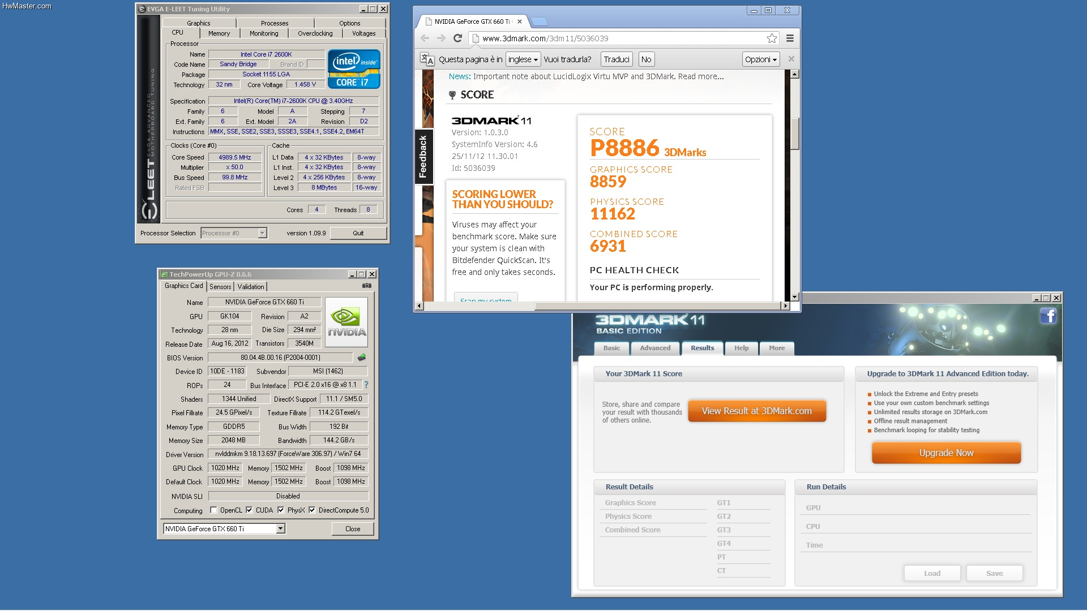1087x611 pixels.
Task: Click the vertical scrollbar thumb in the browser
Action: [794, 133]
